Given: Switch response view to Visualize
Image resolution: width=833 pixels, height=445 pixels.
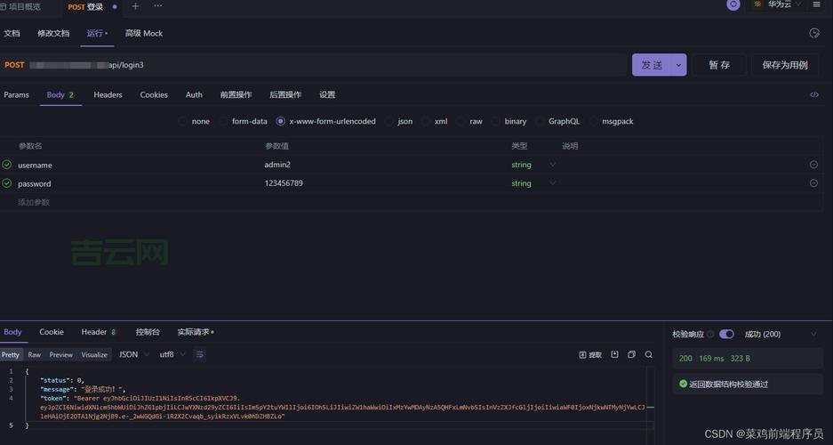Looking at the screenshot, I should (94, 354).
